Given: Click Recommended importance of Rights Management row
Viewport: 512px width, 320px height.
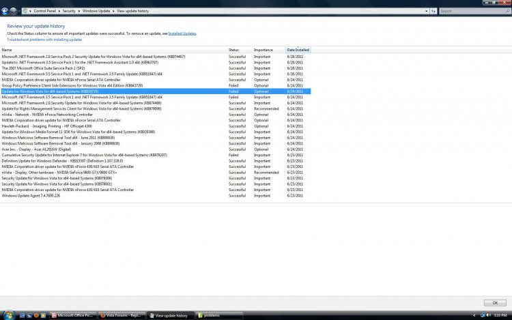Looking at the screenshot, I should click(x=266, y=109).
